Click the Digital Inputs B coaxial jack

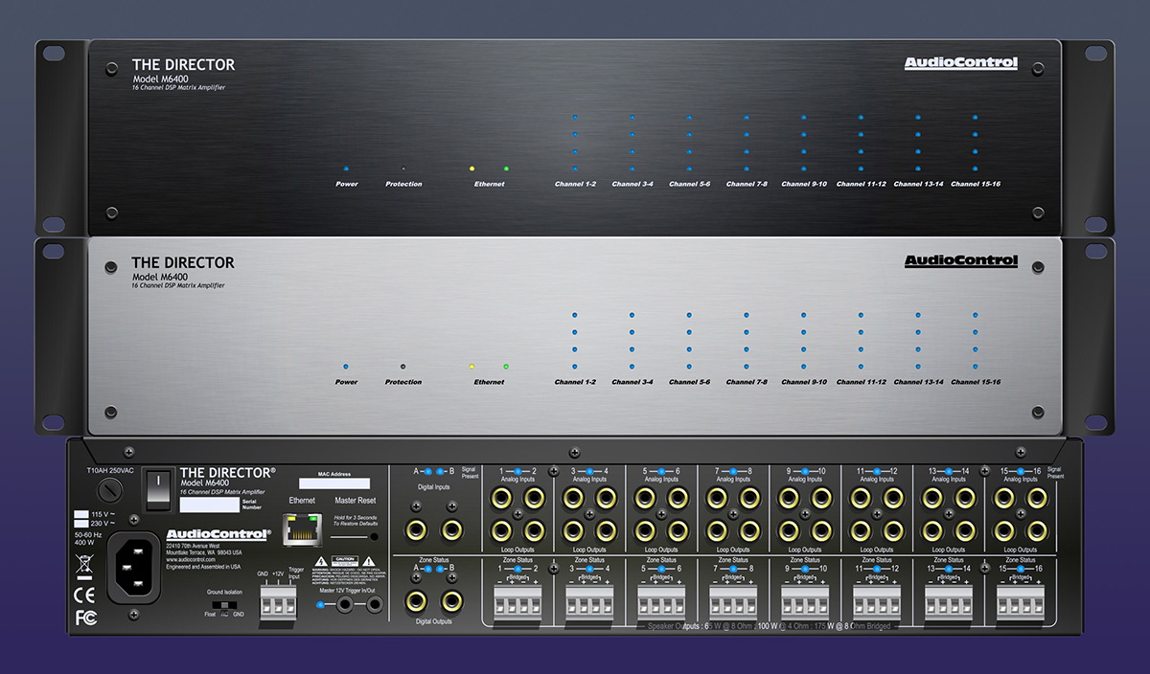point(451,529)
